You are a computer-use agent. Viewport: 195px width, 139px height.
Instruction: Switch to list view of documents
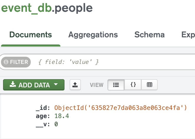[116, 85]
